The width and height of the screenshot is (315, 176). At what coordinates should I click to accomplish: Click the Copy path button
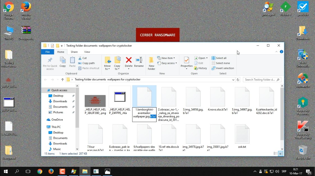click(88, 63)
